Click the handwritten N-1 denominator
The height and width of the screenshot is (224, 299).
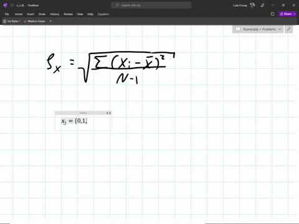(127, 79)
